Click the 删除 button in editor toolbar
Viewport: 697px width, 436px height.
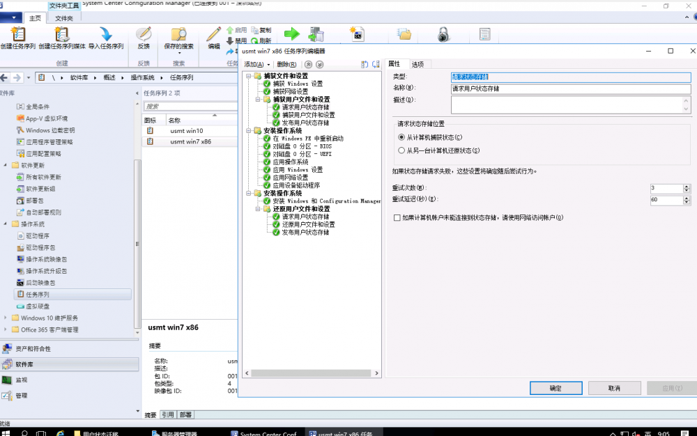pyautogui.click(x=286, y=64)
